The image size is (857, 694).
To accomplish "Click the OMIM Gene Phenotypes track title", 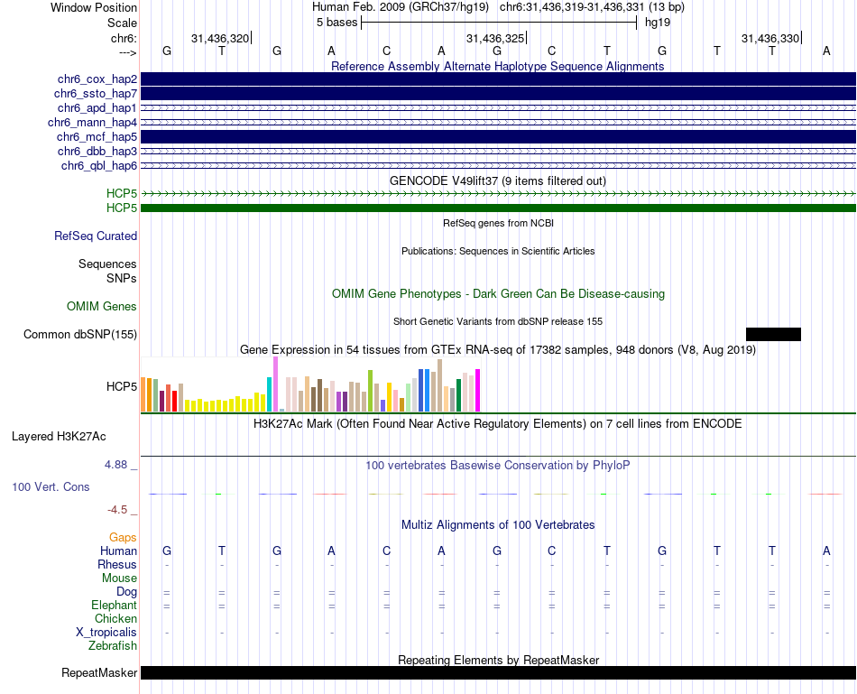I will 499,293.
